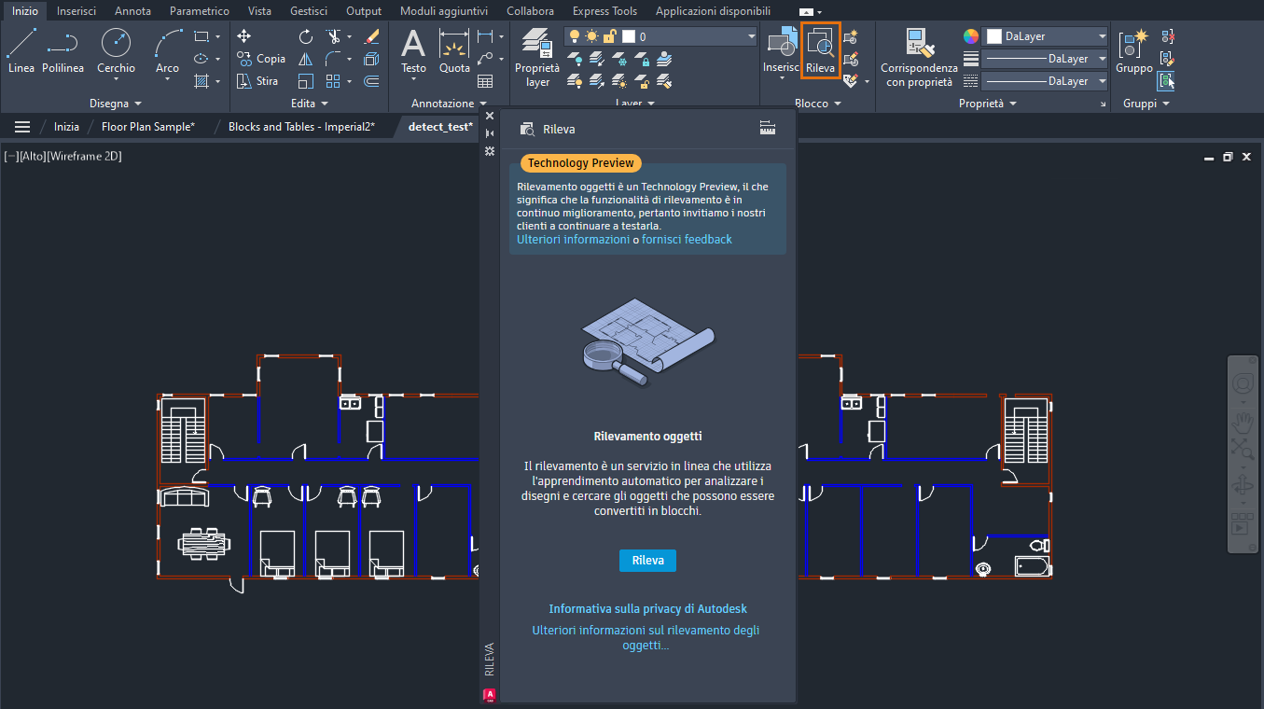Open the Inserisci ribbon tab

76,11
